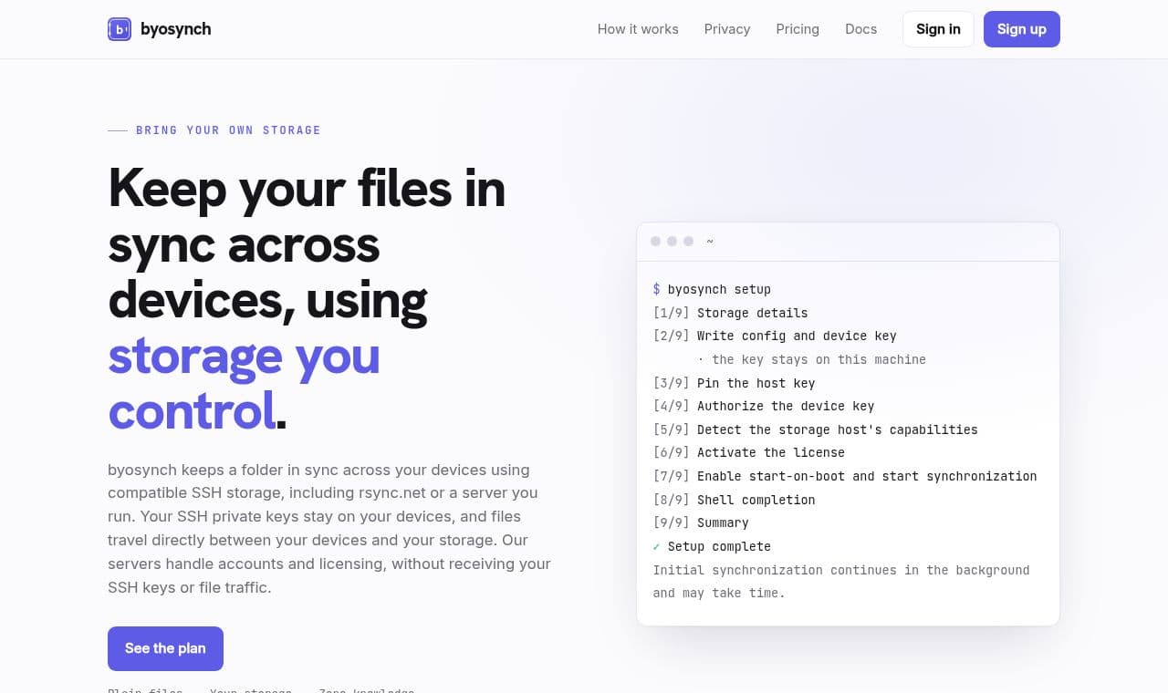Click the See the plan button
Viewport: 1168px width, 693px height.
click(165, 648)
